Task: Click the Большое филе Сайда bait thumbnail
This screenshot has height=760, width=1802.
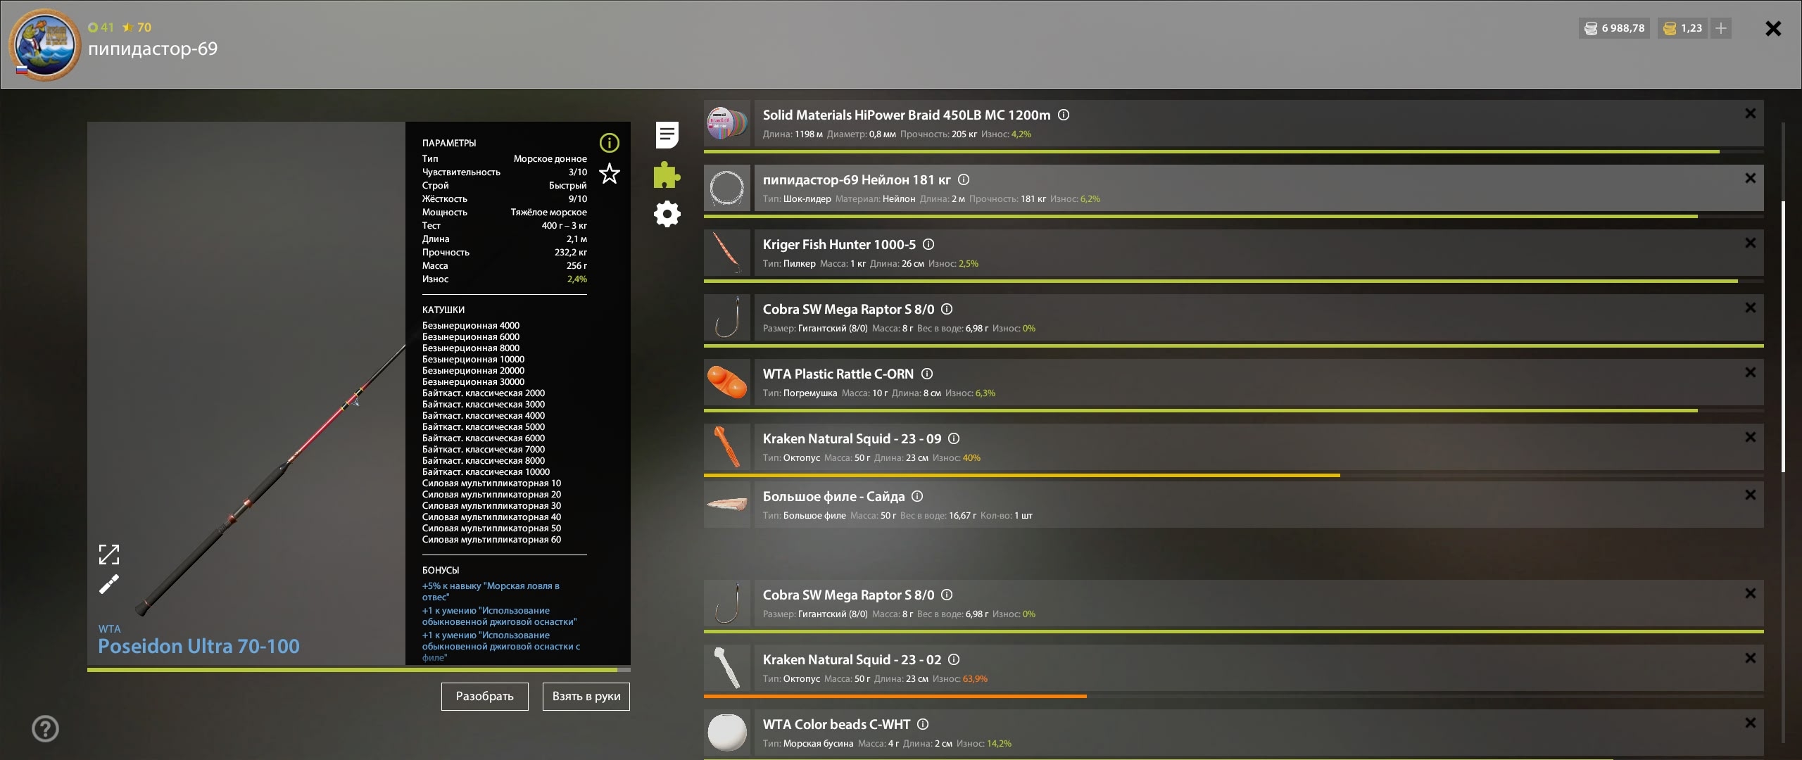Action: tap(726, 505)
